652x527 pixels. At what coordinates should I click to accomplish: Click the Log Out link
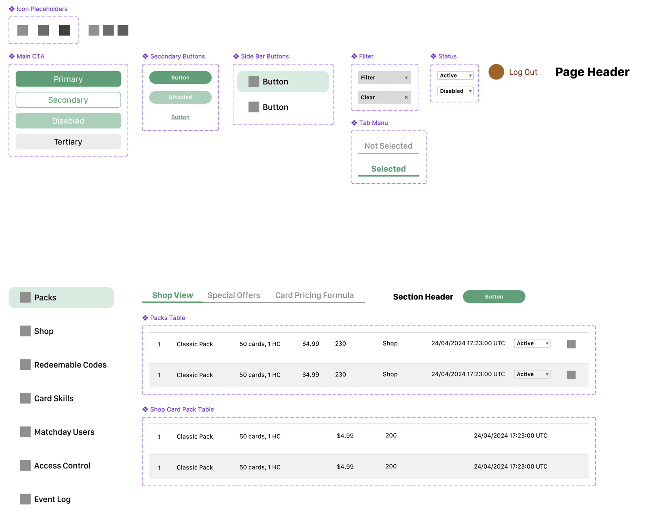pos(523,72)
